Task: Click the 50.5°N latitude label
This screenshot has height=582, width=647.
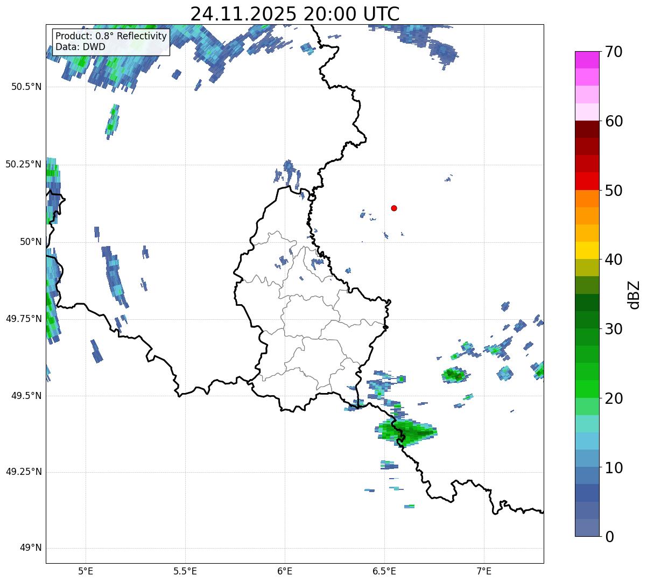Action: point(27,87)
